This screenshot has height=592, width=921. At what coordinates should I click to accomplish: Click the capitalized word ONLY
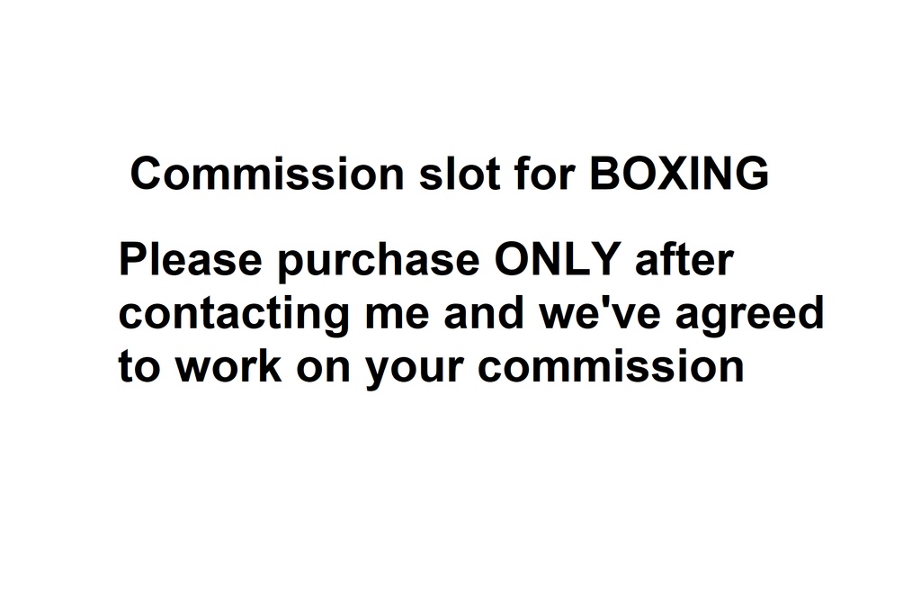click(558, 259)
